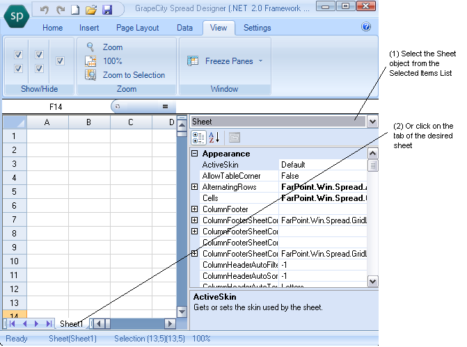Screen dimensions: 467x347
Task: Redo the action in quick toolbar
Action: (61, 10)
